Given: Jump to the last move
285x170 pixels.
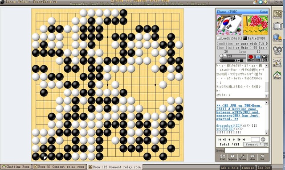Looking at the screenshot, I should pyautogui.click(x=244, y=139).
